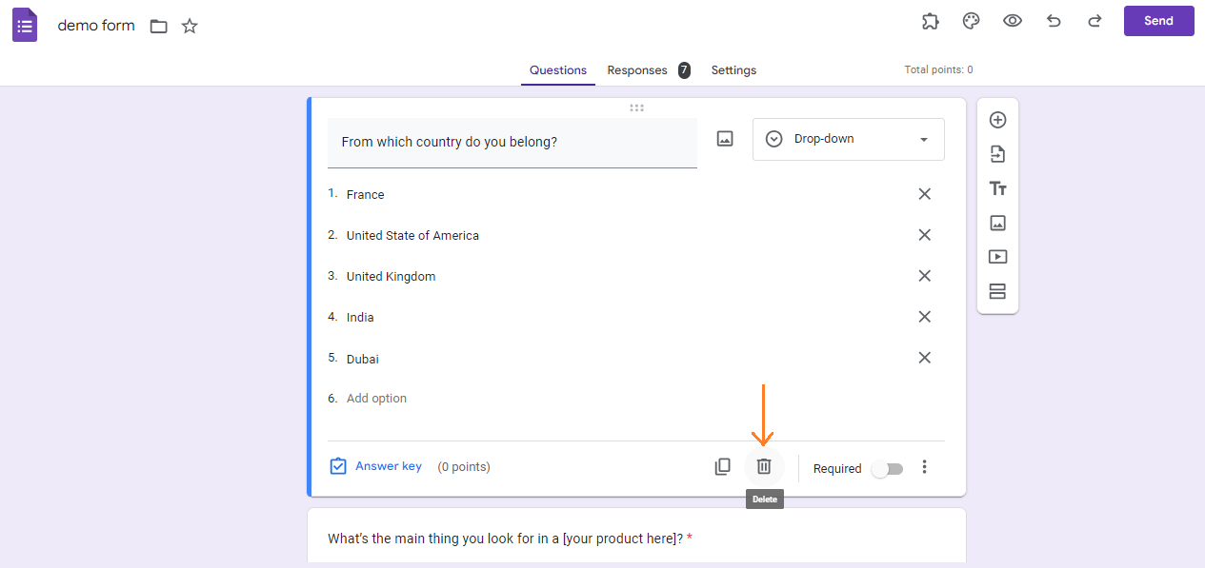The image size is (1205, 568).
Task: Delete the country question
Action: [764, 466]
